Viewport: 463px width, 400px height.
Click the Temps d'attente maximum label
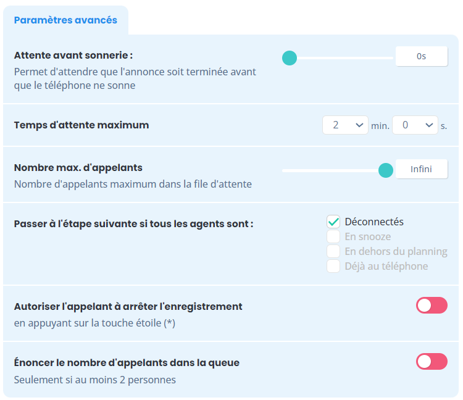[81, 125]
